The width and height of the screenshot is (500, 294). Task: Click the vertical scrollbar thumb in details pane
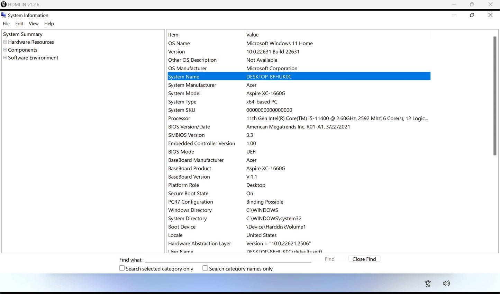[495, 96]
